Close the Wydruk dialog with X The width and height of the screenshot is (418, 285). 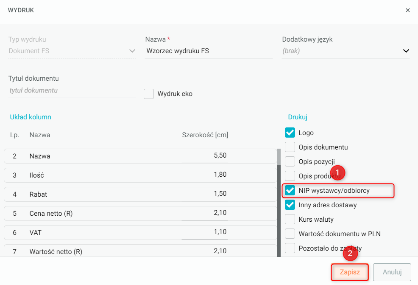[x=408, y=10]
